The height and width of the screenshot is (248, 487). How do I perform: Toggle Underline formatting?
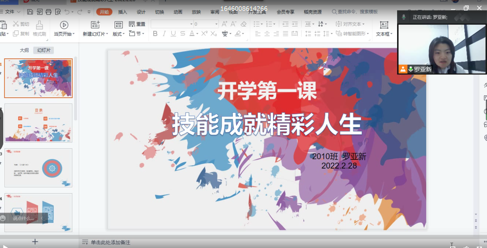pyautogui.click(x=173, y=34)
